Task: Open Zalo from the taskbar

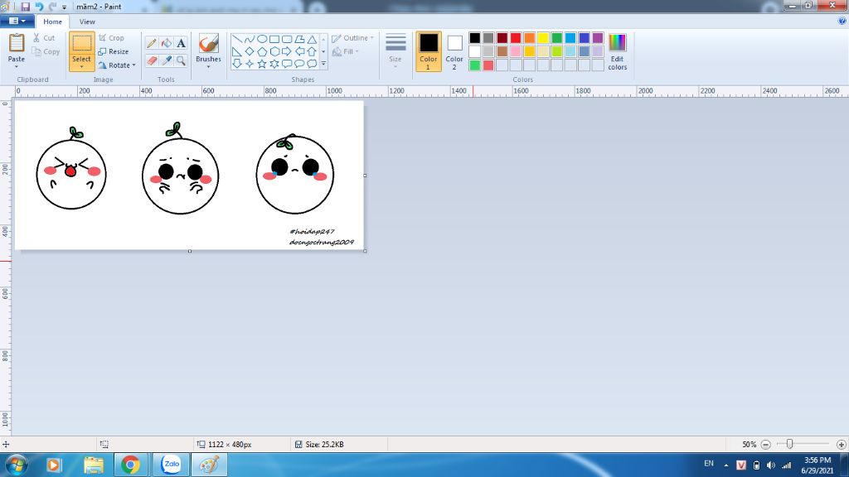Action: (x=171, y=465)
